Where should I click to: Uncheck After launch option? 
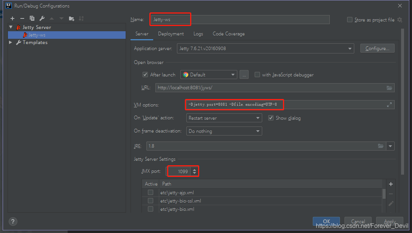click(x=145, y=75)
